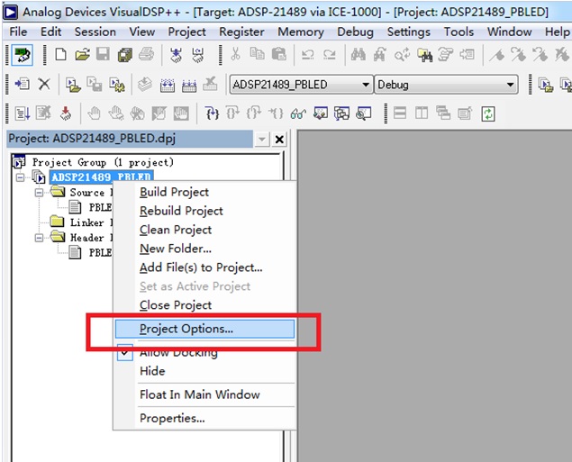The height and width of the screenshot is (462, 572).
Task: Choose Build Project in context menu
Action: click(204, 192)
